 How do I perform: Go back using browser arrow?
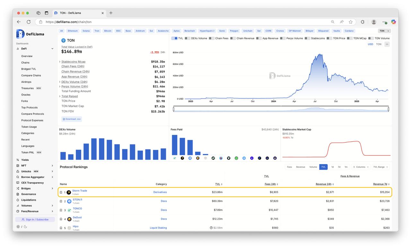click(19, 22)
